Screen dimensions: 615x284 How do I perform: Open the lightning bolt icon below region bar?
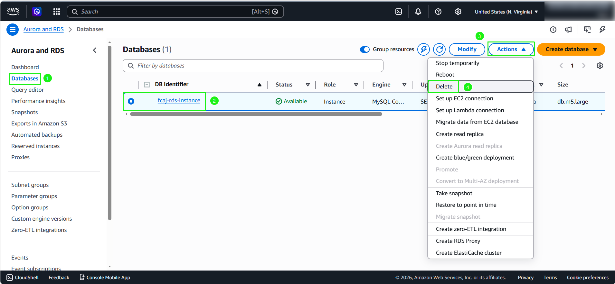click(x=602, y=30)
